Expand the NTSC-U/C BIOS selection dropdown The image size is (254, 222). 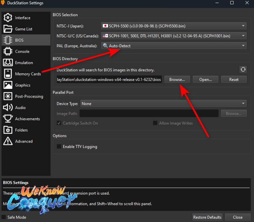coord(174,36)
